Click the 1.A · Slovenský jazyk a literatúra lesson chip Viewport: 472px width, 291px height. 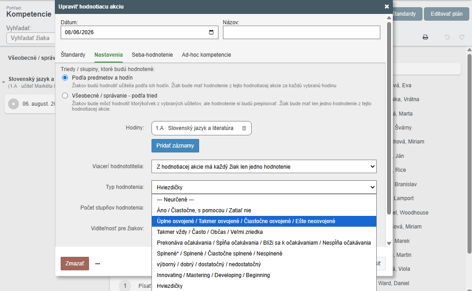pos(201,128)
